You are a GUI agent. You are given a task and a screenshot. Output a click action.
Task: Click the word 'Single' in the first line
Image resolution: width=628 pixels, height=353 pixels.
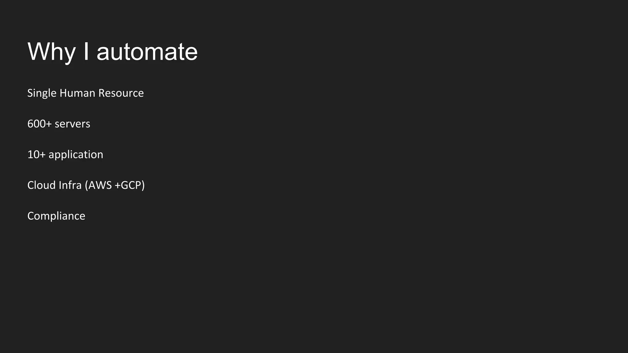coord(42,93)
